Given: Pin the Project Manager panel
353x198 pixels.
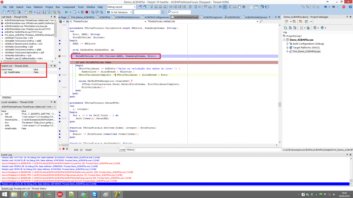Looking at the screenshot, I should tap(347, 17).
